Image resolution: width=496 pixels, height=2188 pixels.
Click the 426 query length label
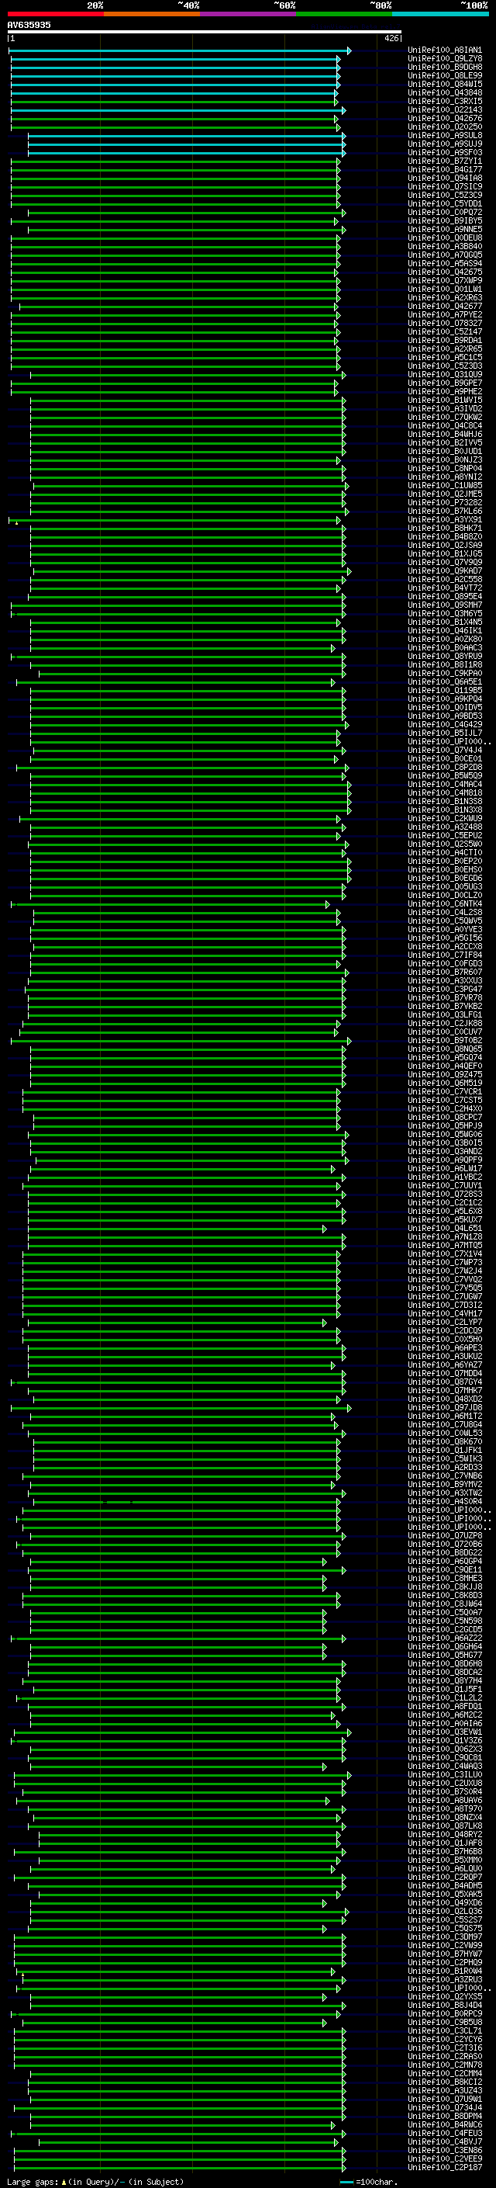[x=391, y=38]
